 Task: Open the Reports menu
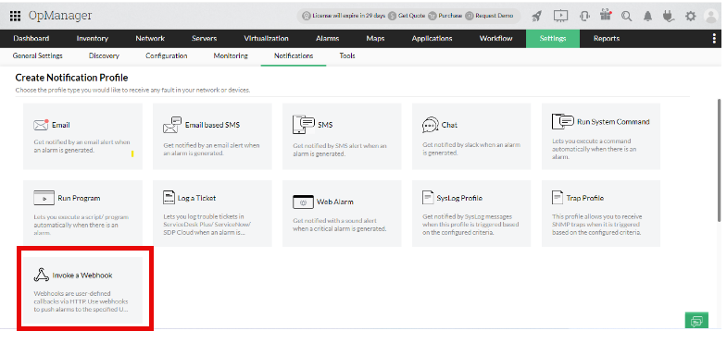pos(607,39)
